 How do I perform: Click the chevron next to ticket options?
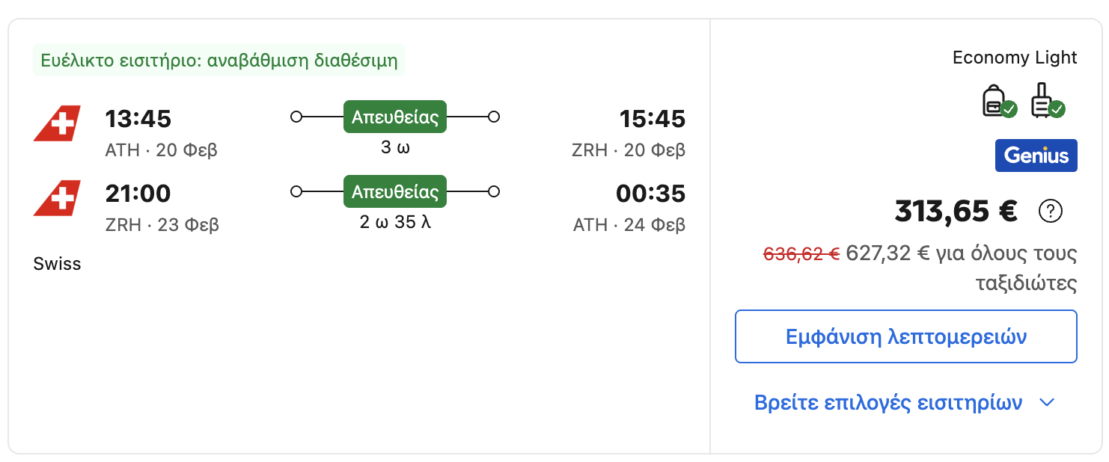pos(1046,402)
